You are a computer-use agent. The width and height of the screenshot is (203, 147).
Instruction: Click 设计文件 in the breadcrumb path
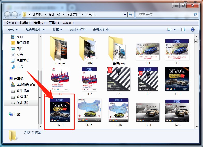(72, 15)
